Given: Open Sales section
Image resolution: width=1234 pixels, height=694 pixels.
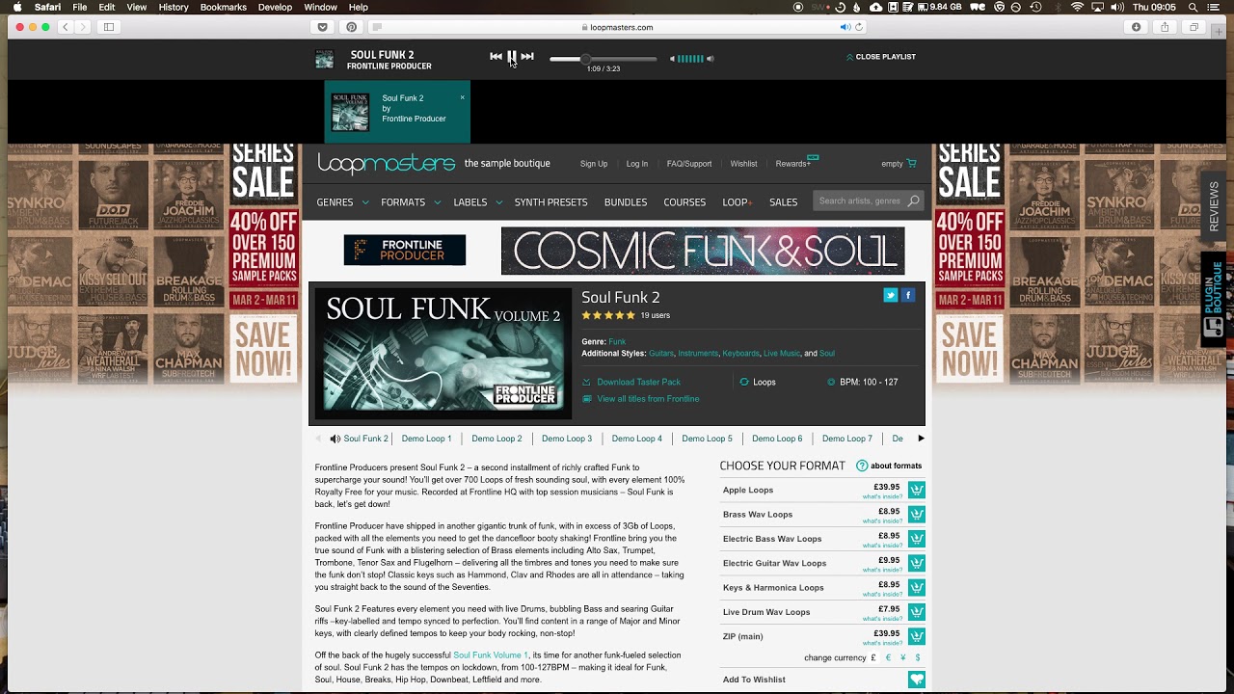Looking at the screenshot, I should pos(783,202).
